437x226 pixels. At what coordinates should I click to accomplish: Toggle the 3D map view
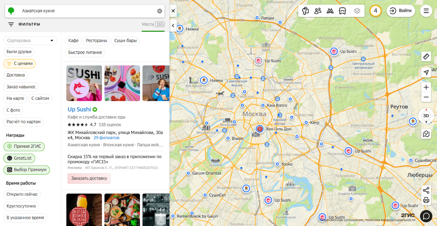(x=426, y=116)
